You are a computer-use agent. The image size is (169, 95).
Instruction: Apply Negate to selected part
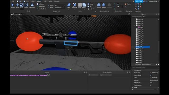[x=104, y=6]
